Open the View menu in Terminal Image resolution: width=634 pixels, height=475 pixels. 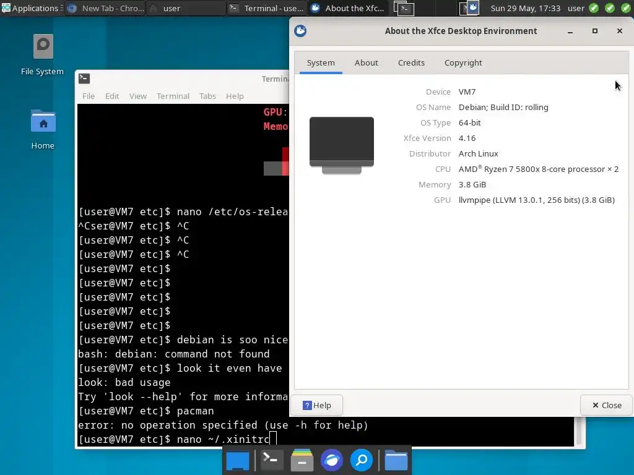coord(138,96)
